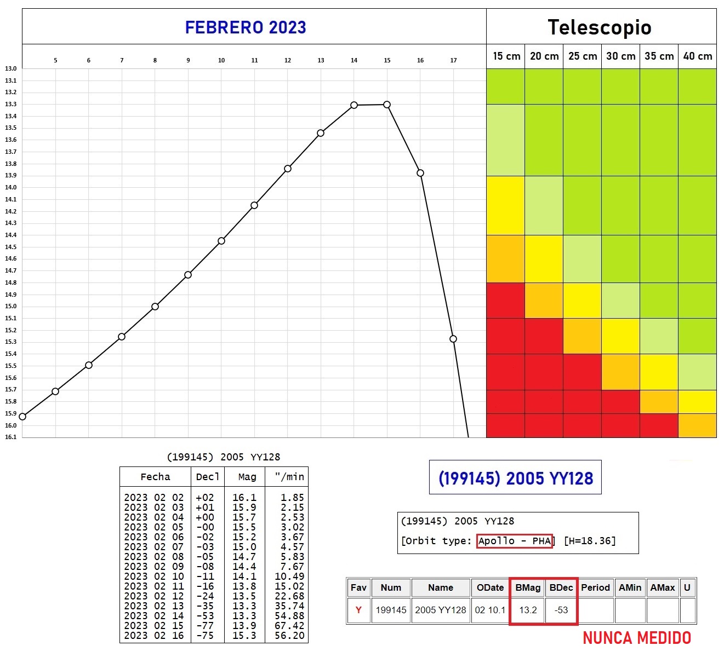Click the AMin column header

click(x=630, y=588)
